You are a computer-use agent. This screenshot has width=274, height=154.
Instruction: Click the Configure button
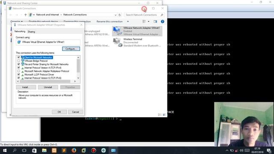(x=71, y=49)
